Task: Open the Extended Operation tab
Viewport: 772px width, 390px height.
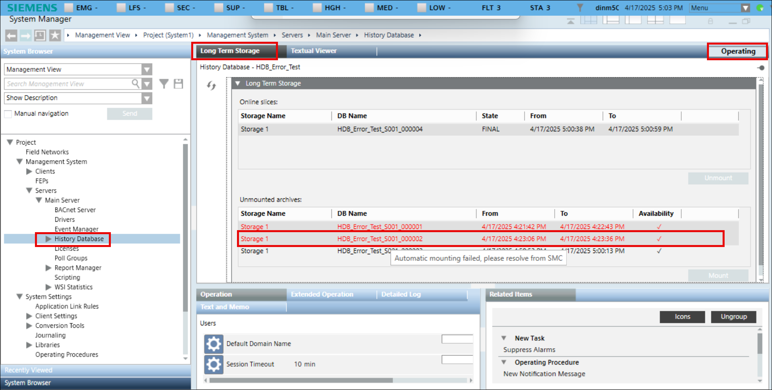Action: (322, 294)
